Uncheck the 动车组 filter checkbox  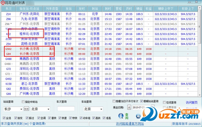pos(81,118)
